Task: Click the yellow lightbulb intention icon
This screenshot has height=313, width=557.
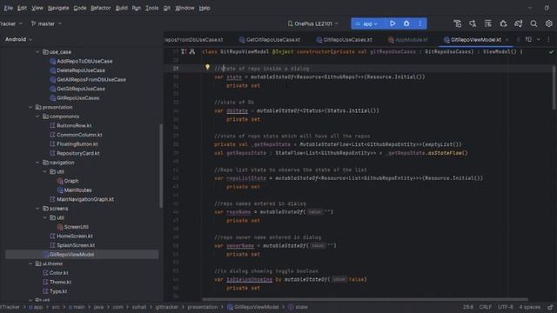Action: (207, 67)
